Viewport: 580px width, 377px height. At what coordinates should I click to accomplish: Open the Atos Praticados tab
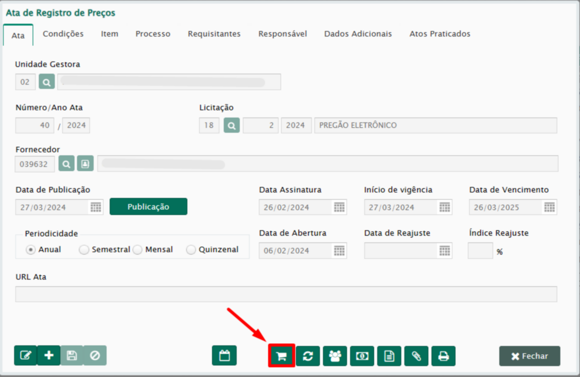440,34
